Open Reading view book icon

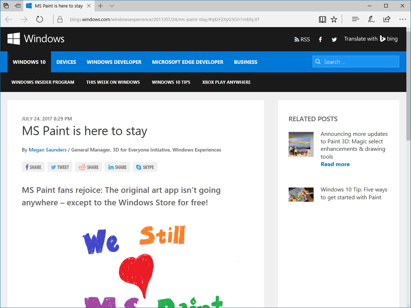[x=323, y=19]
